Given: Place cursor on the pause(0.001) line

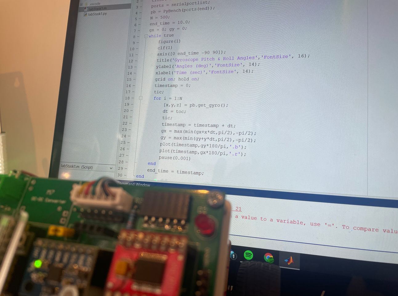Looking at the screenshot, I should pyautogui.click(x=175, y=158).
